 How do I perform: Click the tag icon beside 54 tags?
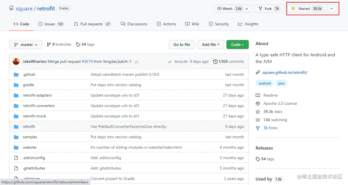78,44
